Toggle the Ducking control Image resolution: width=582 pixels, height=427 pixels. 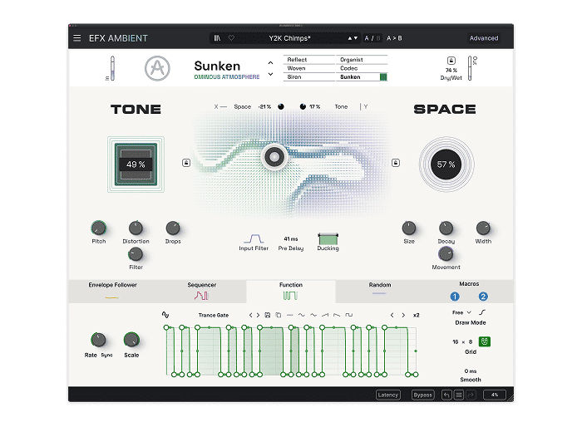(328, 238)
